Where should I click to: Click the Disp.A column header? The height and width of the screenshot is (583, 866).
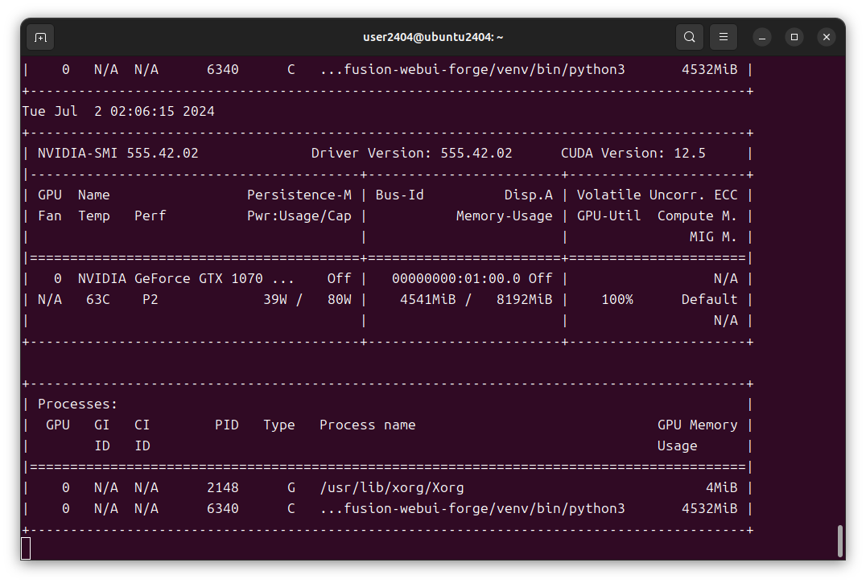(x=529, y=195)
